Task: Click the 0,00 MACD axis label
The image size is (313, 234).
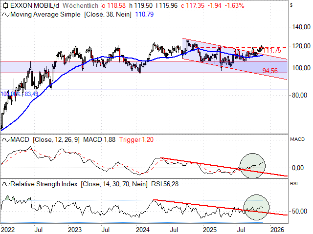Action: (298, 168)
